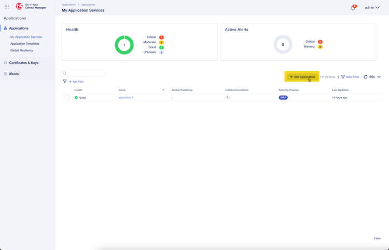Click the F5 logo
The width and height of the screenshot is (389, 250).
pyautogui.click(x=19, y=7)
